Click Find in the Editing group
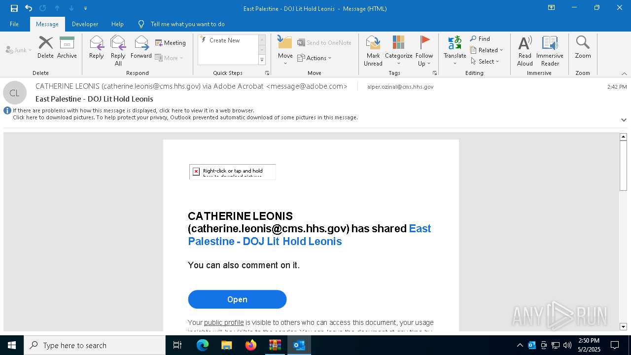 (x=480, y=38)
